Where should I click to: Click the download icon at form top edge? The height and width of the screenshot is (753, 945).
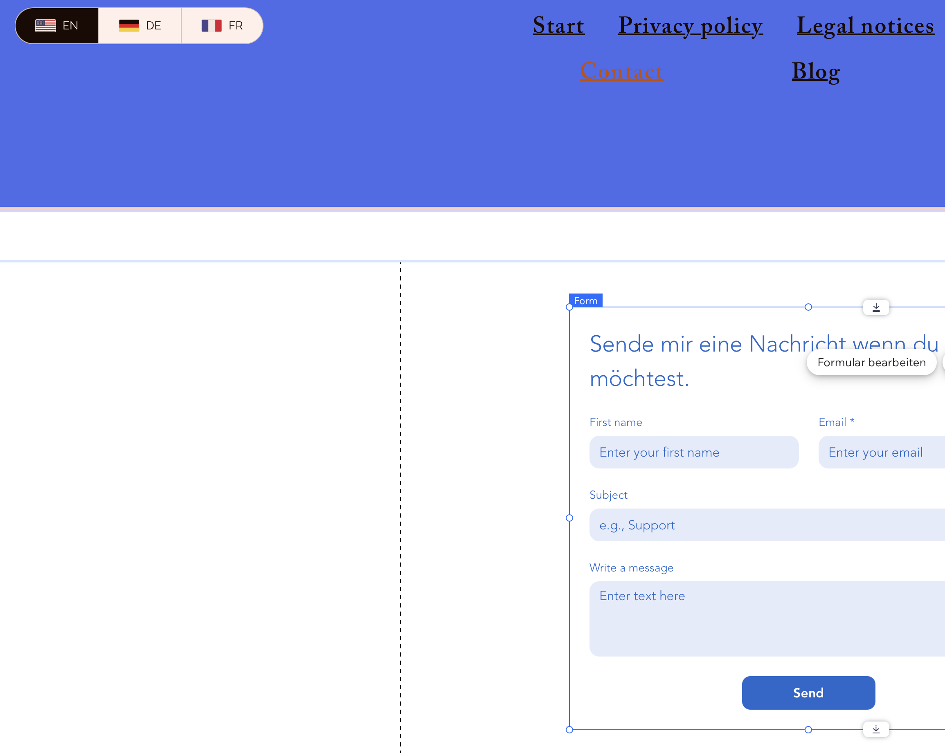pyautogui.click(x=876, y=307)
